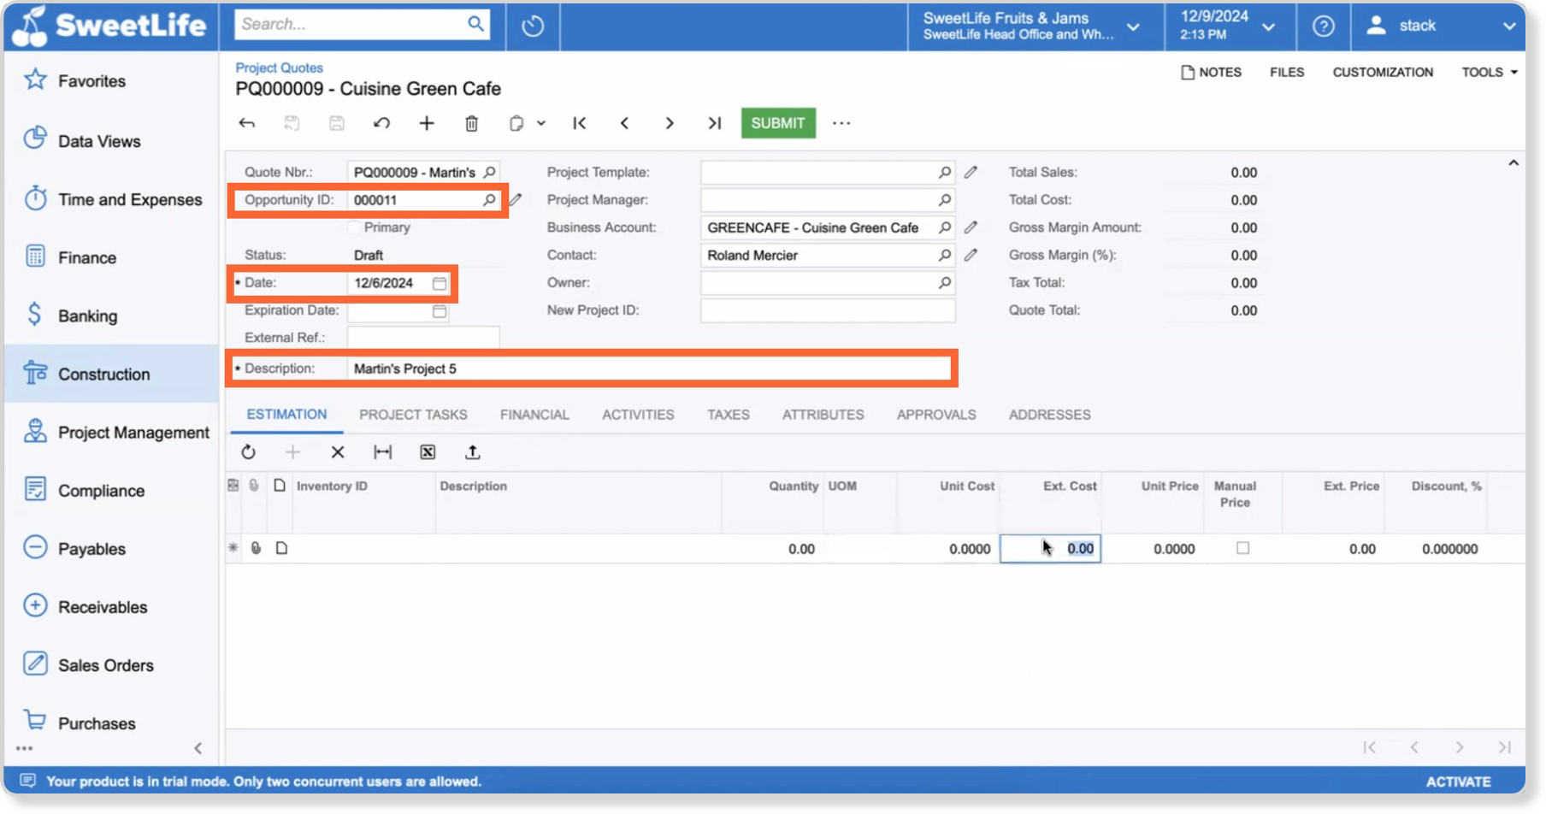
Task: Open the Files dialog
Action: coord(1287,73)
